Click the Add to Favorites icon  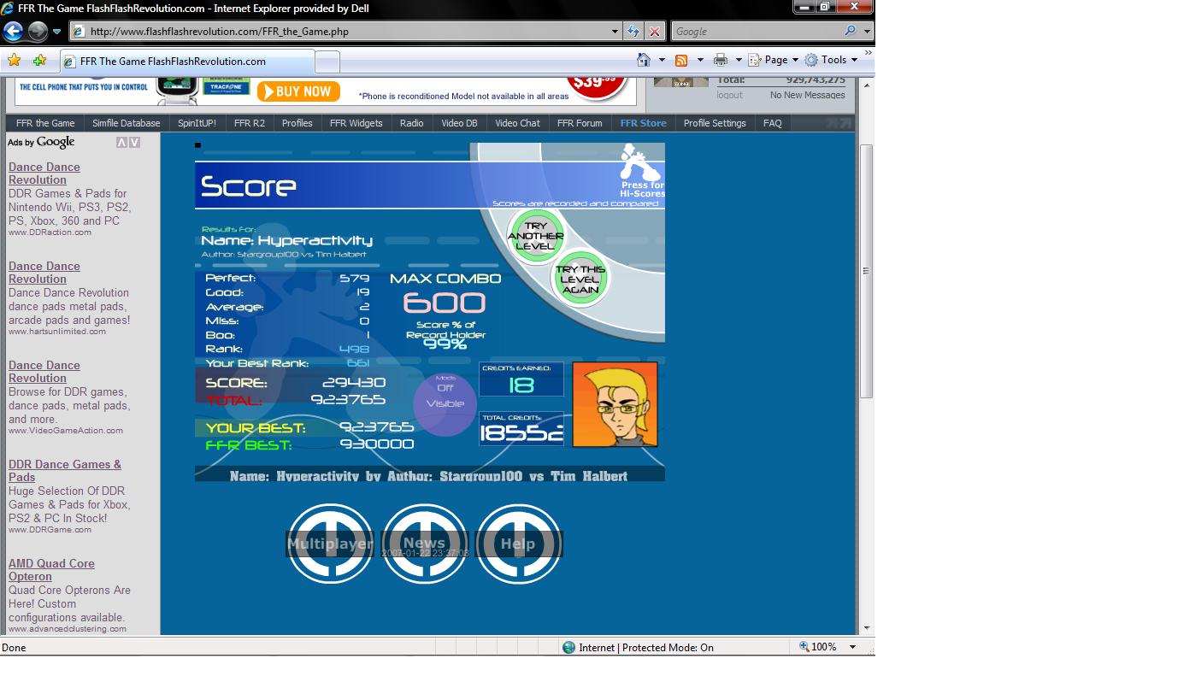pyautogui.click(x=39, y=61)
